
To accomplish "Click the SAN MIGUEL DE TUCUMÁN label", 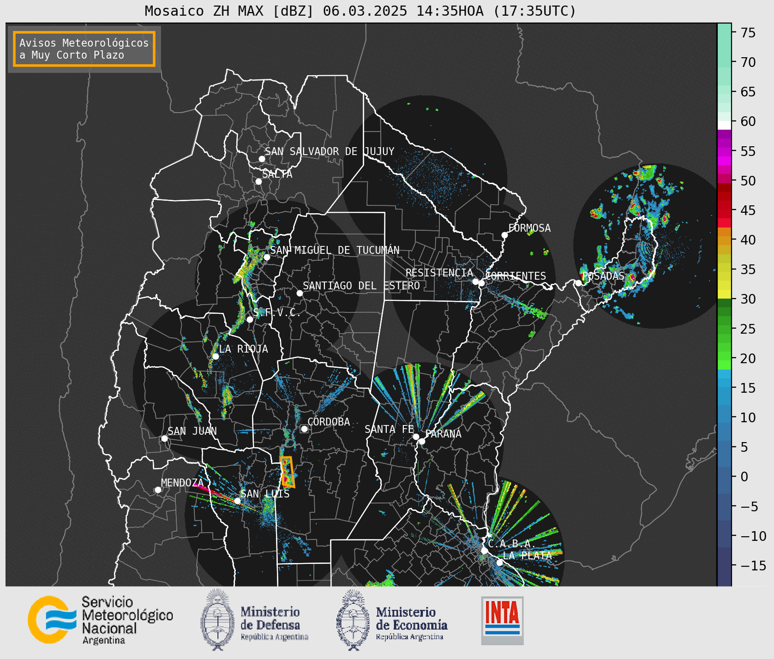I will (335, 250).
